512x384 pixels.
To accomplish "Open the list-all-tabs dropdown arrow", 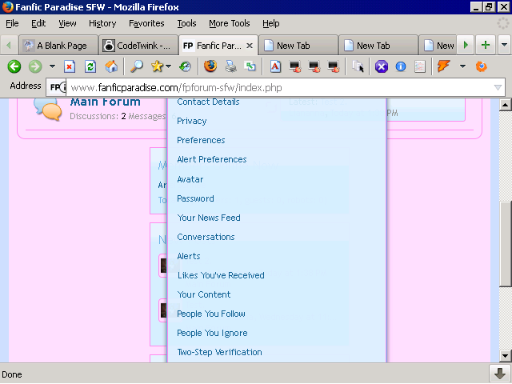I will (x=504, y=45).
